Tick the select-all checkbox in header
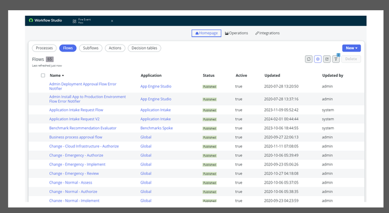The image size is (389, 213). click(43, 75)
